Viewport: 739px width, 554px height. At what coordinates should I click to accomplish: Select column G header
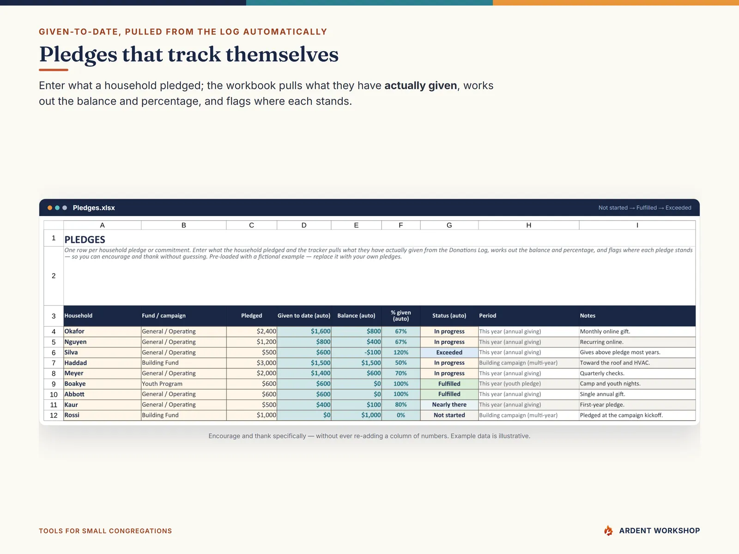click(449, 225)
